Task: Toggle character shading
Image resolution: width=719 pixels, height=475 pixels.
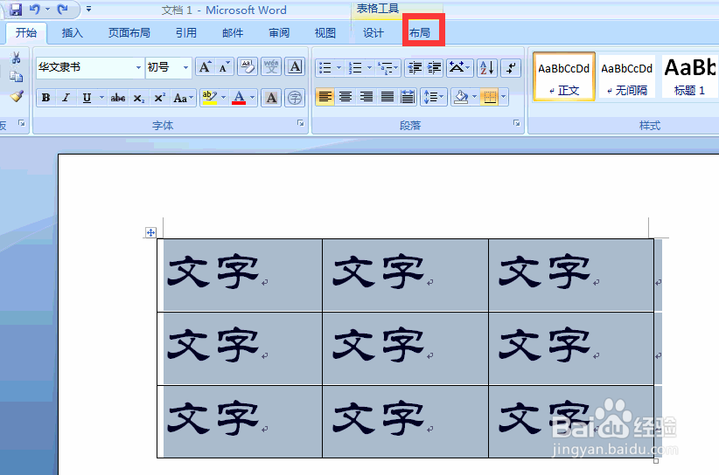Action: click(x=271, y=98)
